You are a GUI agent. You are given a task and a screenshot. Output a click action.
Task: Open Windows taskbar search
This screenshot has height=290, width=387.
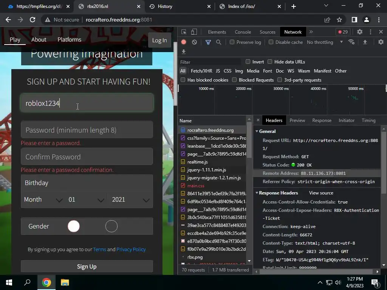[27, 282]
